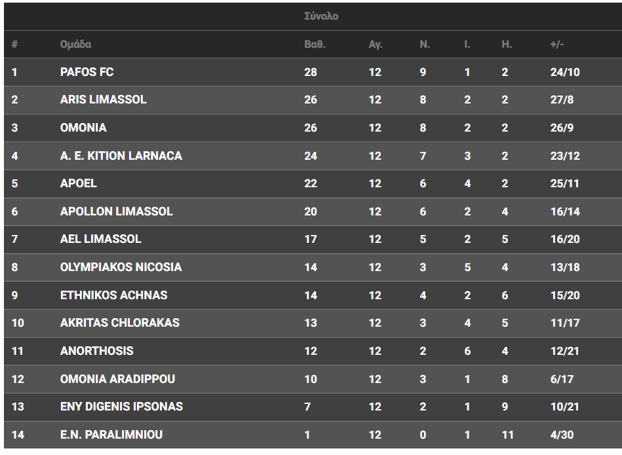622x455 pixels.
Task: Open the PAFOS FC team link
Action: click(87, 72)
